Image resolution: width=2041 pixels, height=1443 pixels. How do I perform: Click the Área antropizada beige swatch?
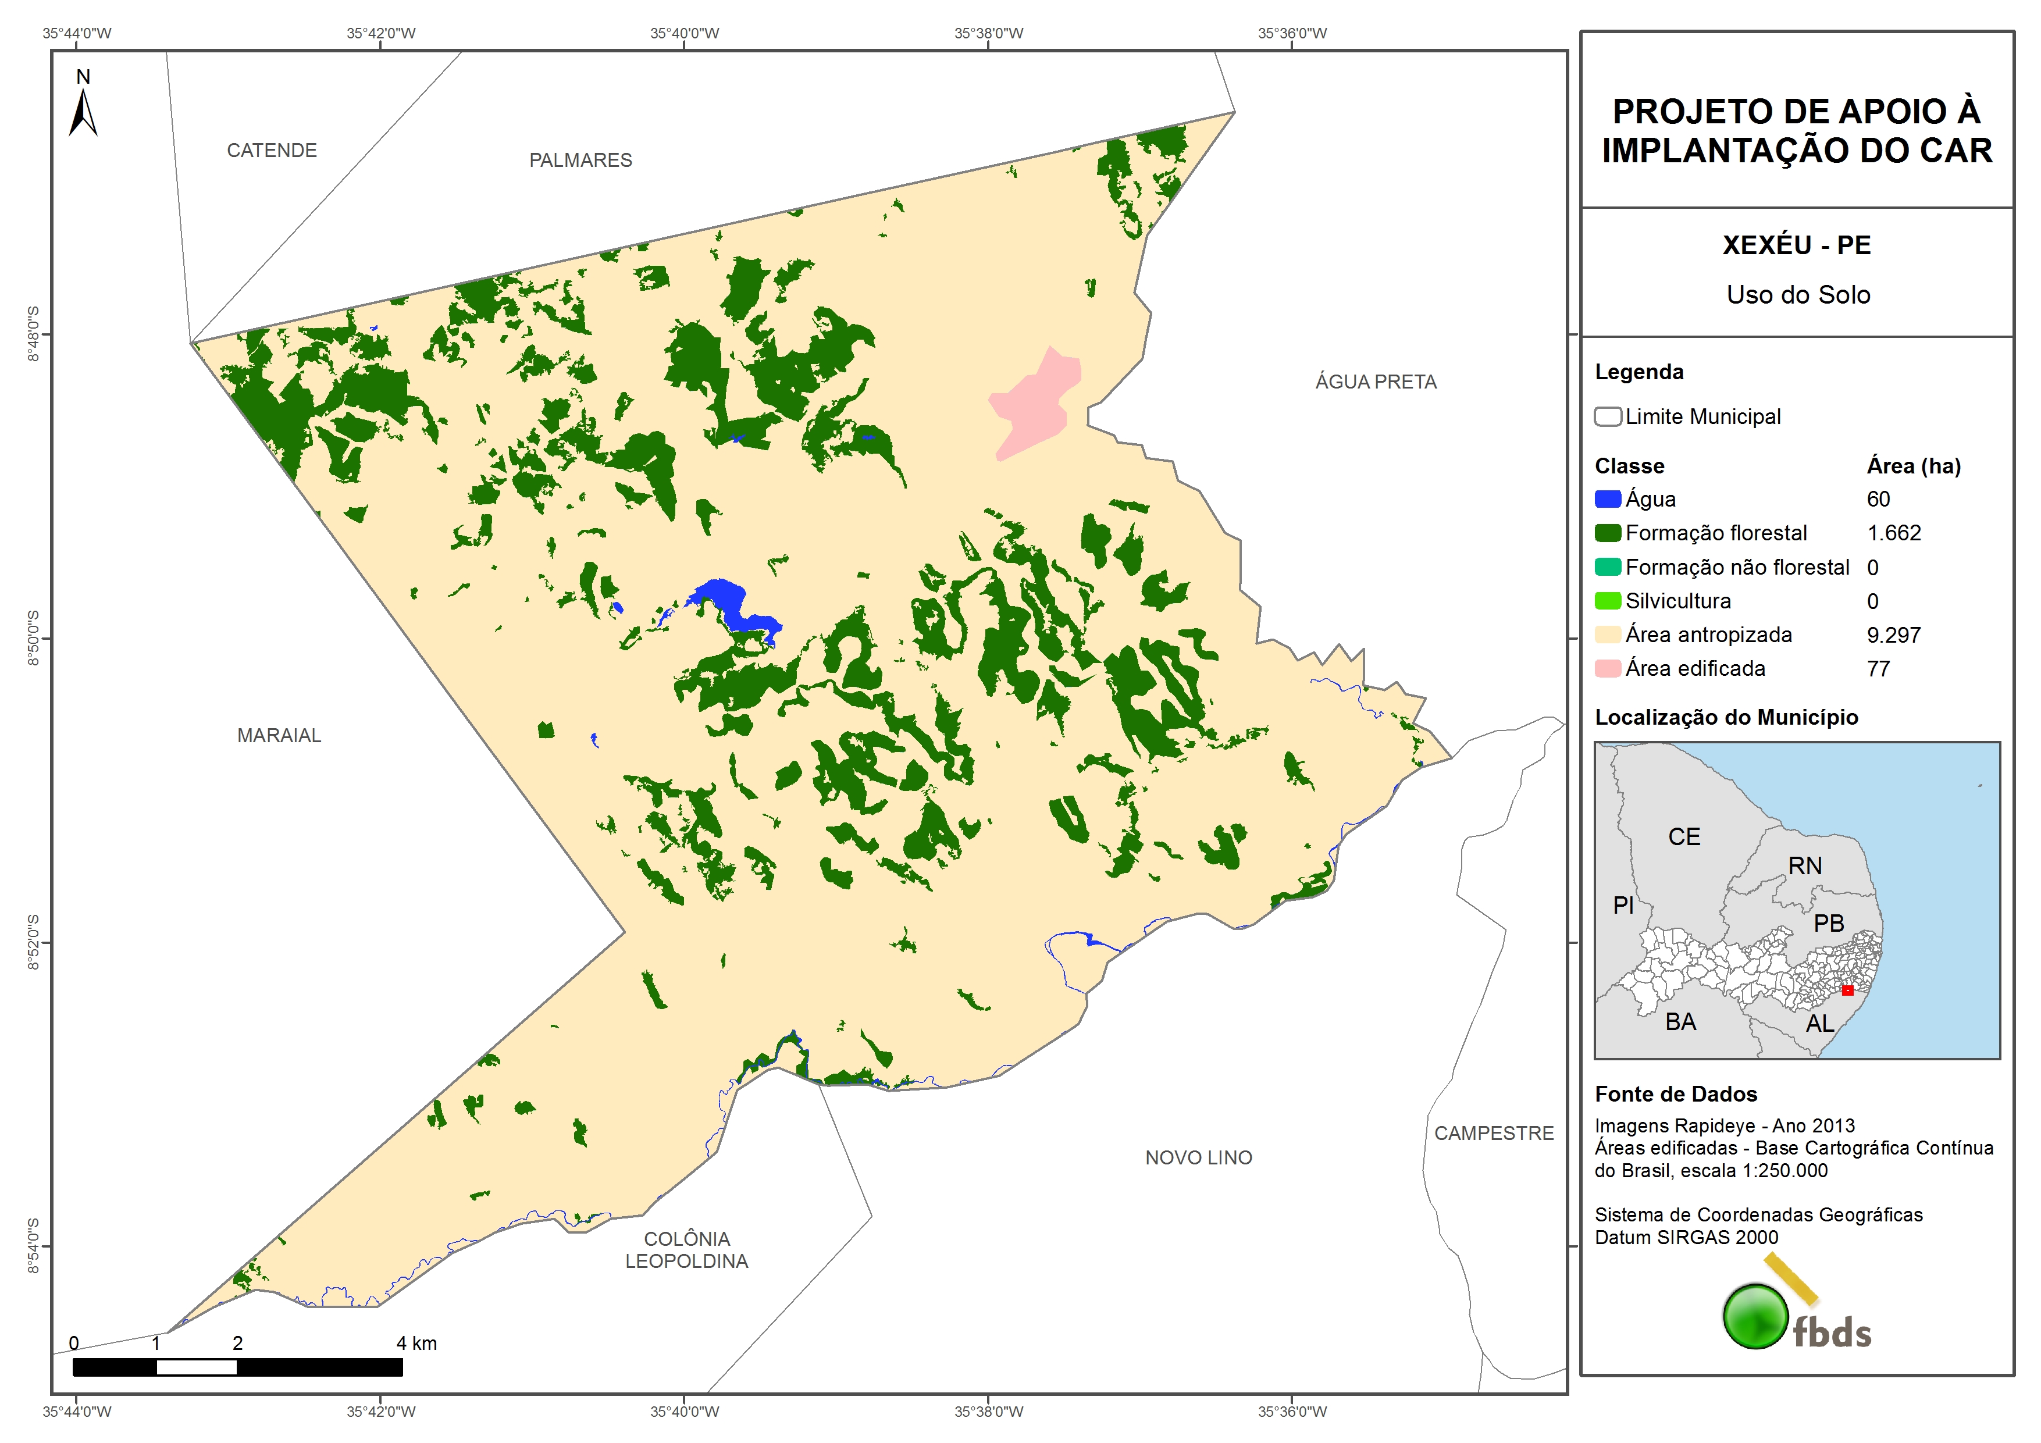1607,635
